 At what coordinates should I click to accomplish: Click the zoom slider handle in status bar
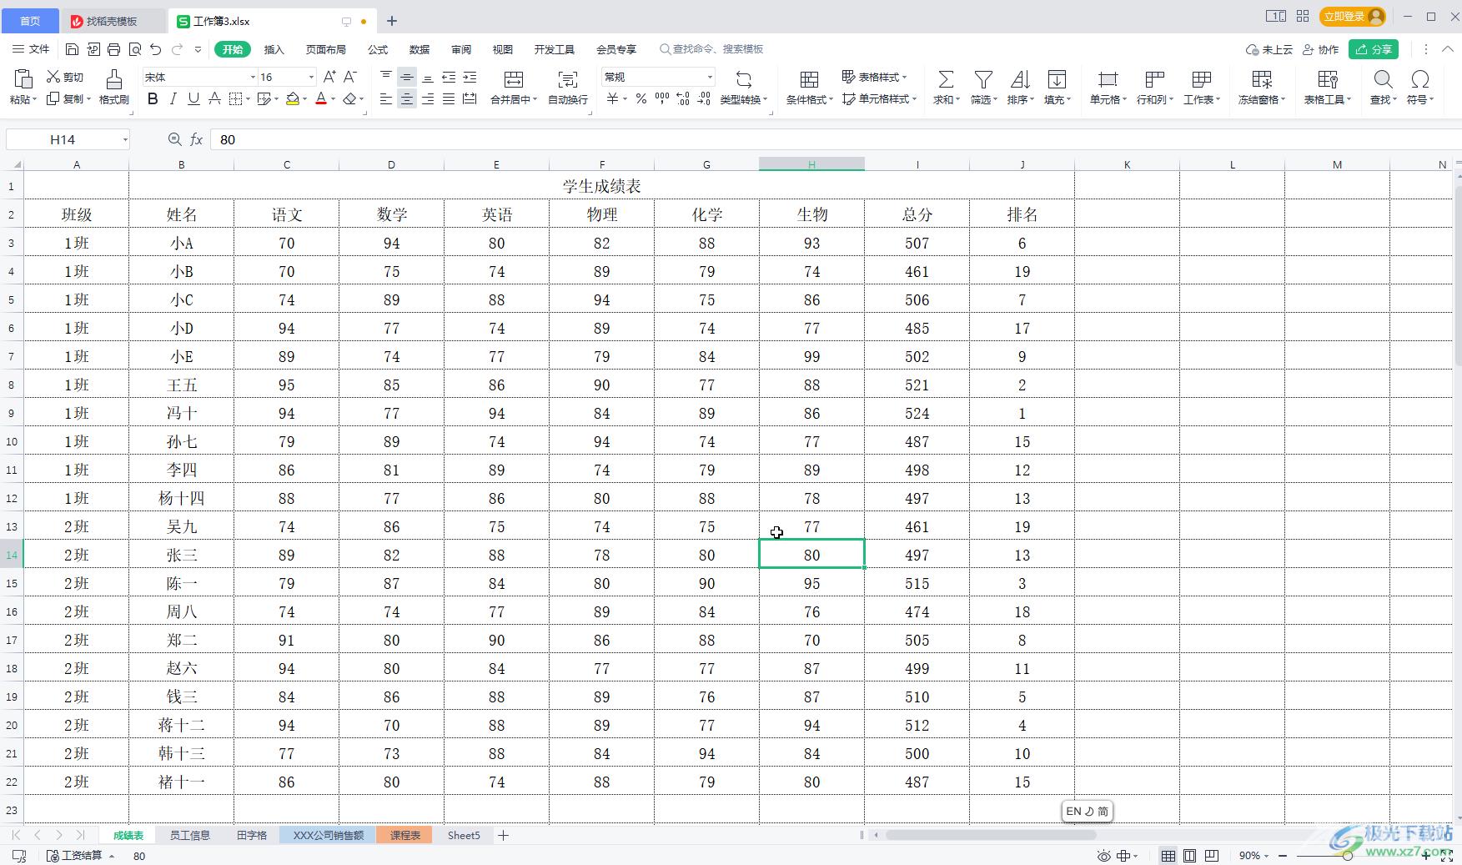pos(1347,856)
